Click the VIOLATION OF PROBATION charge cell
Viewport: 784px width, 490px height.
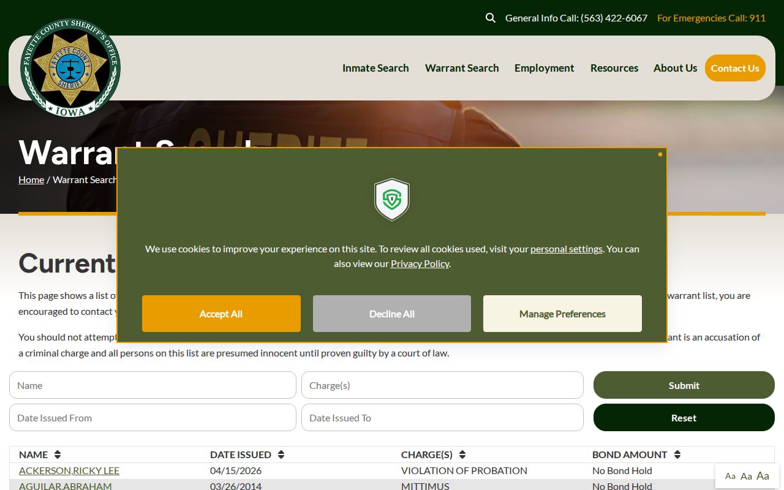pyautogui.click(x=464, y=470)
